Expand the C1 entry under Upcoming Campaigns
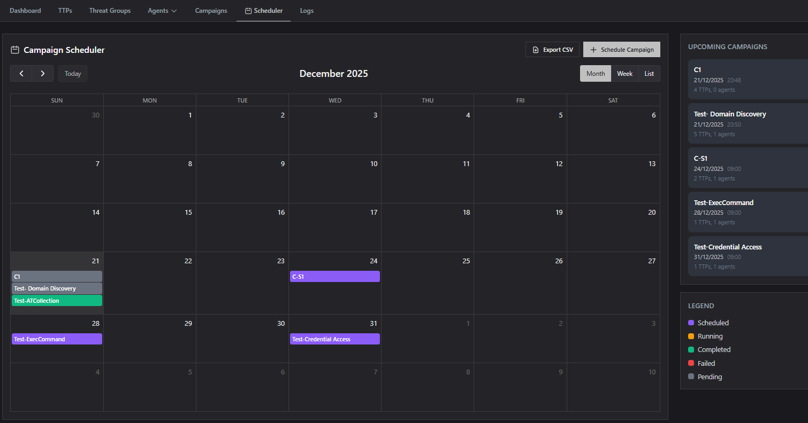 [748, 79]
